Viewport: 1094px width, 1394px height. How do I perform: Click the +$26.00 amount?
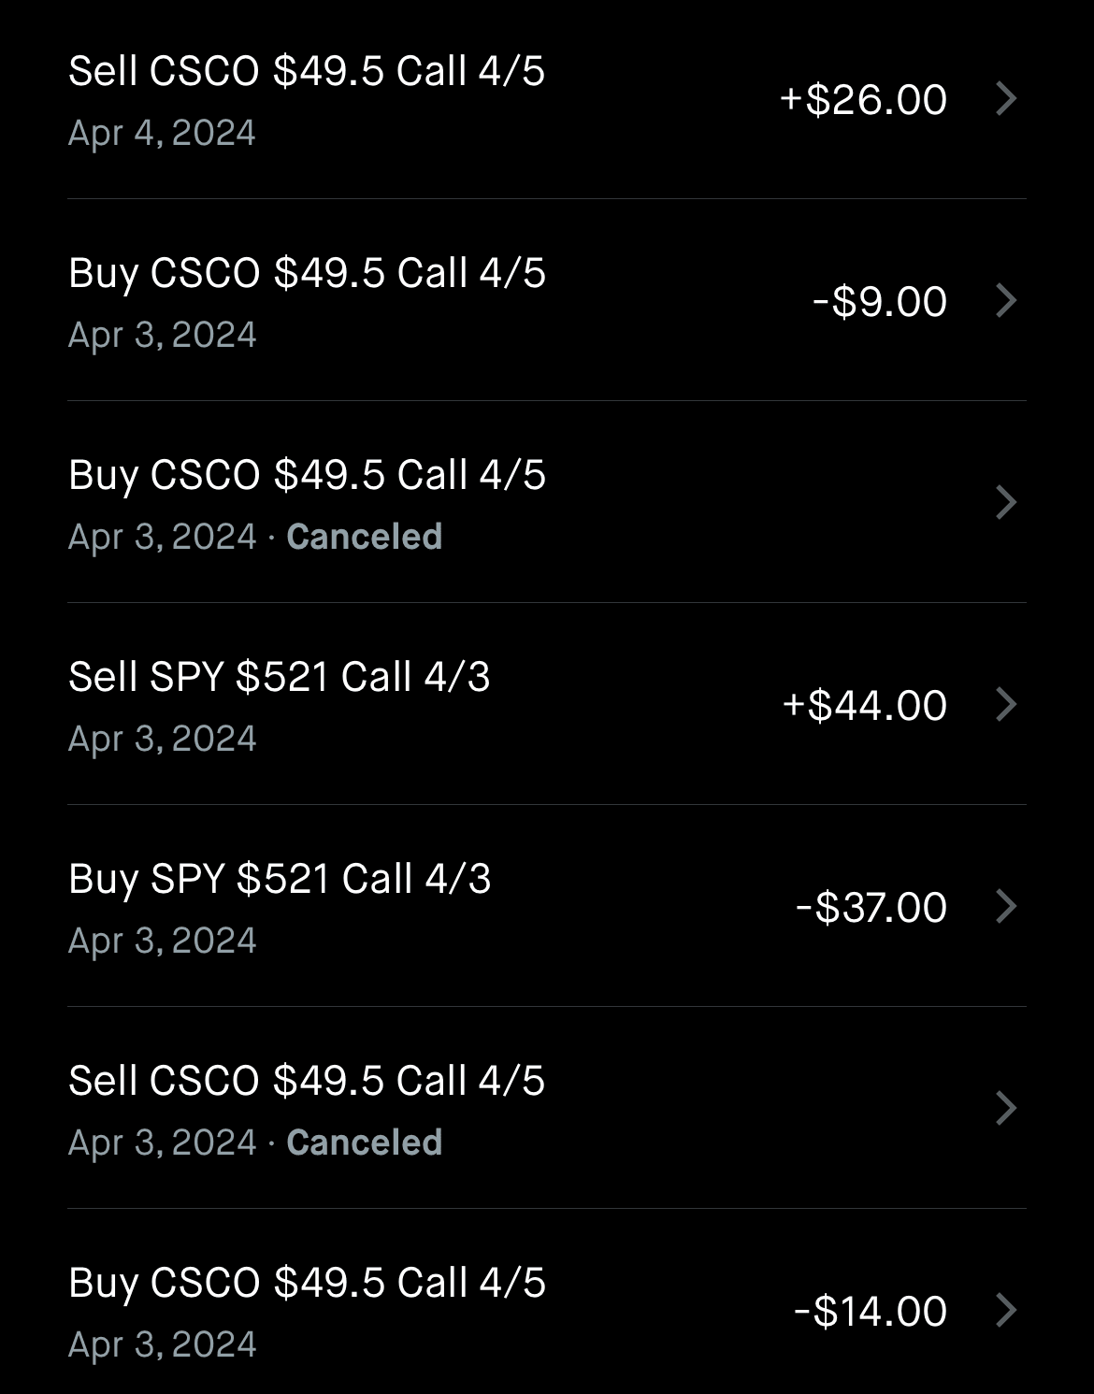[x=863, y=99]
